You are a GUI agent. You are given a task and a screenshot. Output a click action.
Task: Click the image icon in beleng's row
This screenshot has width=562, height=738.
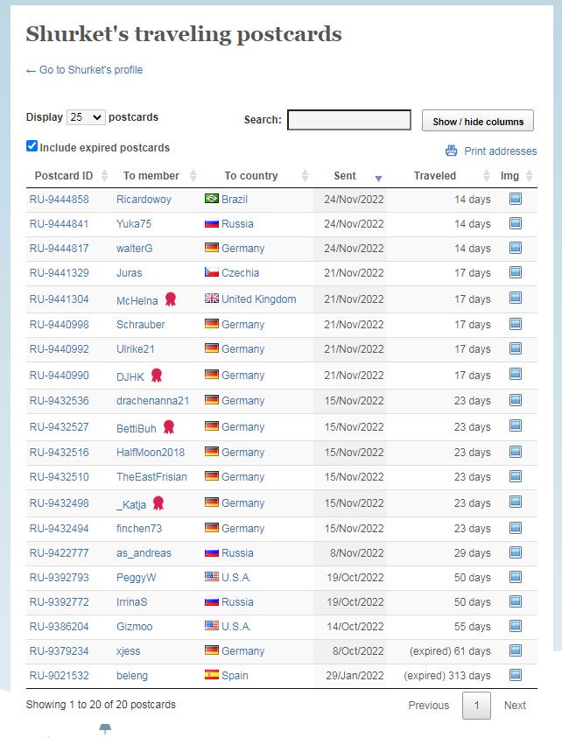[516, 675]
